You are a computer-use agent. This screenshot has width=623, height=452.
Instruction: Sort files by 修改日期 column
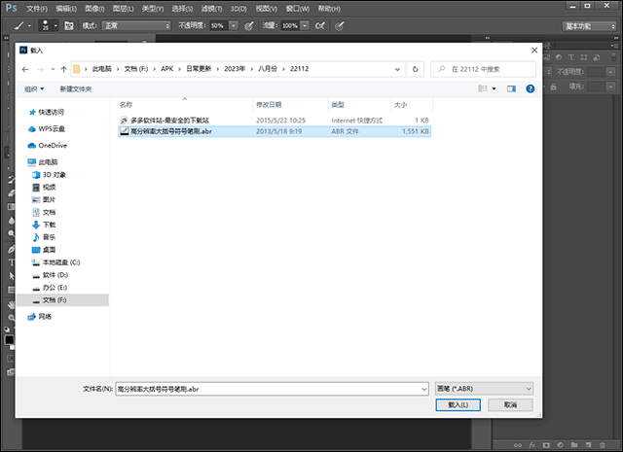tap(269, 105)
